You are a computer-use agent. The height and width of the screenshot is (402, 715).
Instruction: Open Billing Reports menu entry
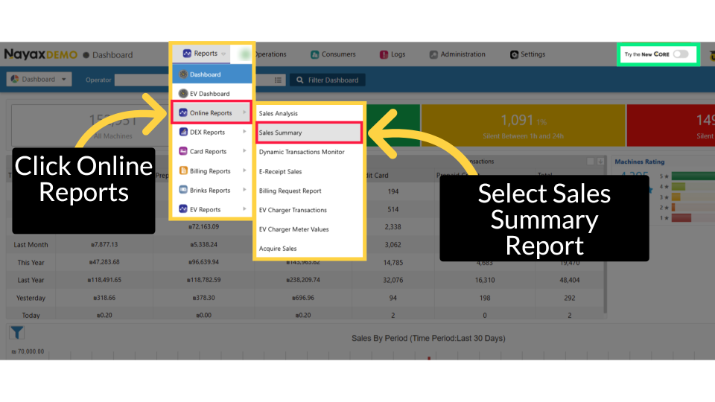point(212,171)
